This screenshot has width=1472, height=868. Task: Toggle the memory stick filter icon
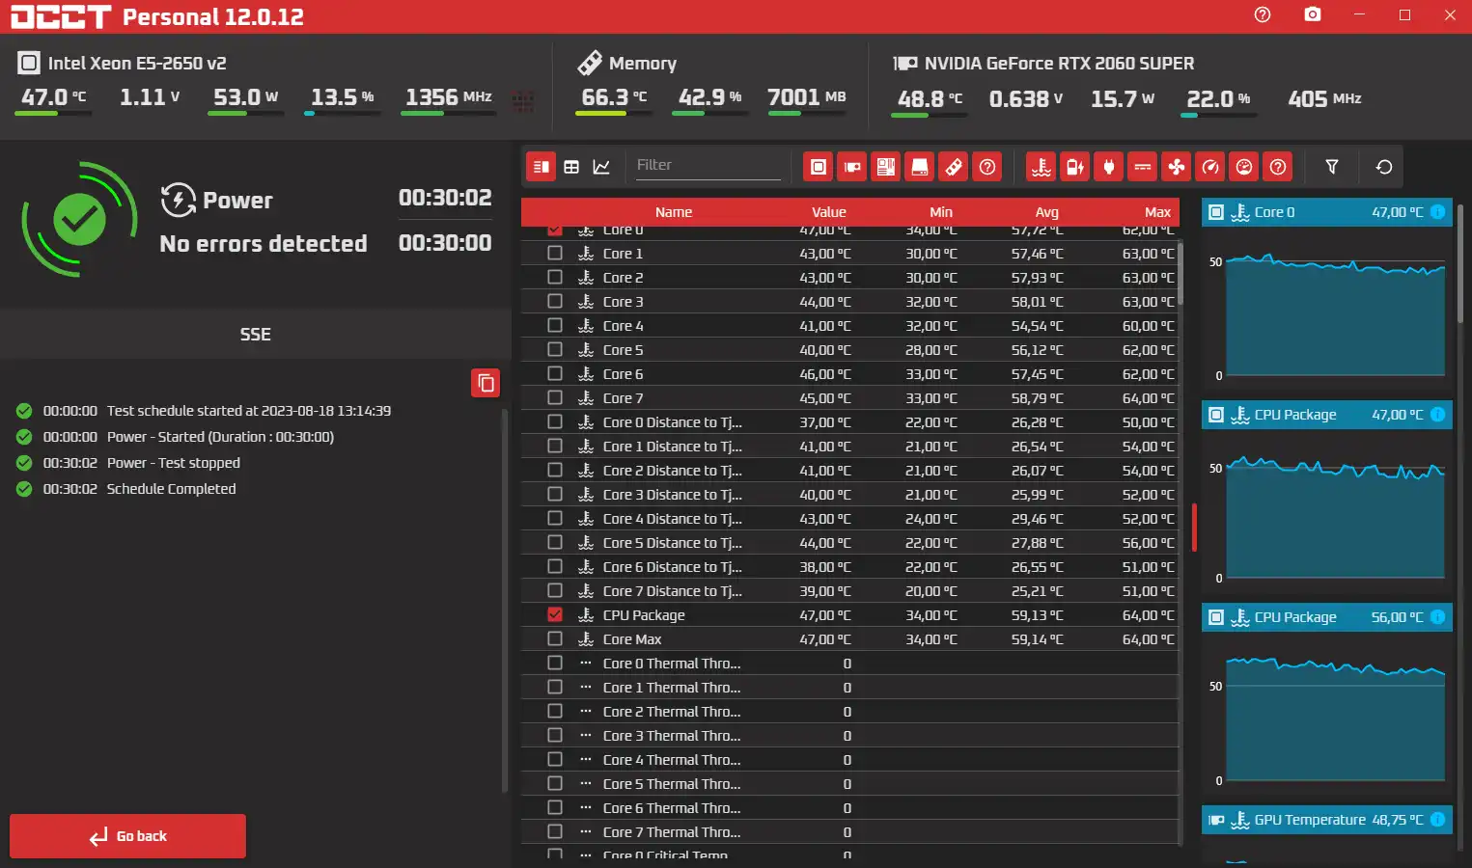pyautogui.click(x=954, y=167)
